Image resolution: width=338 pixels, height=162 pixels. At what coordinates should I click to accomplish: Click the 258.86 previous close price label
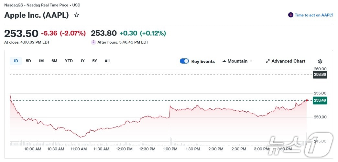[x=320, y=75]
